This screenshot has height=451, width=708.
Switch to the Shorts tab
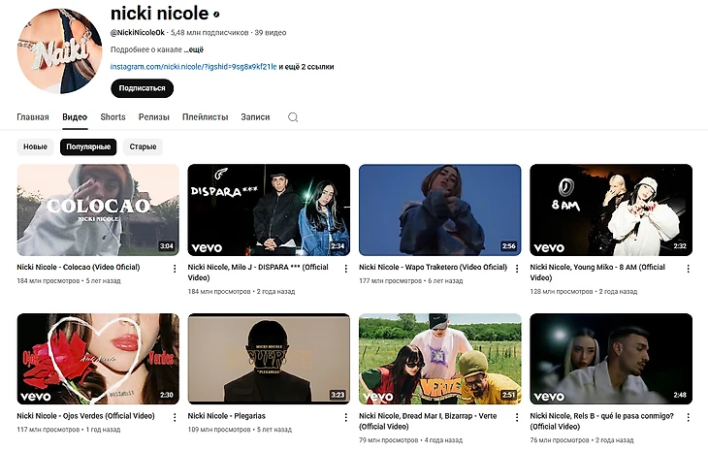tap(113, 117)
